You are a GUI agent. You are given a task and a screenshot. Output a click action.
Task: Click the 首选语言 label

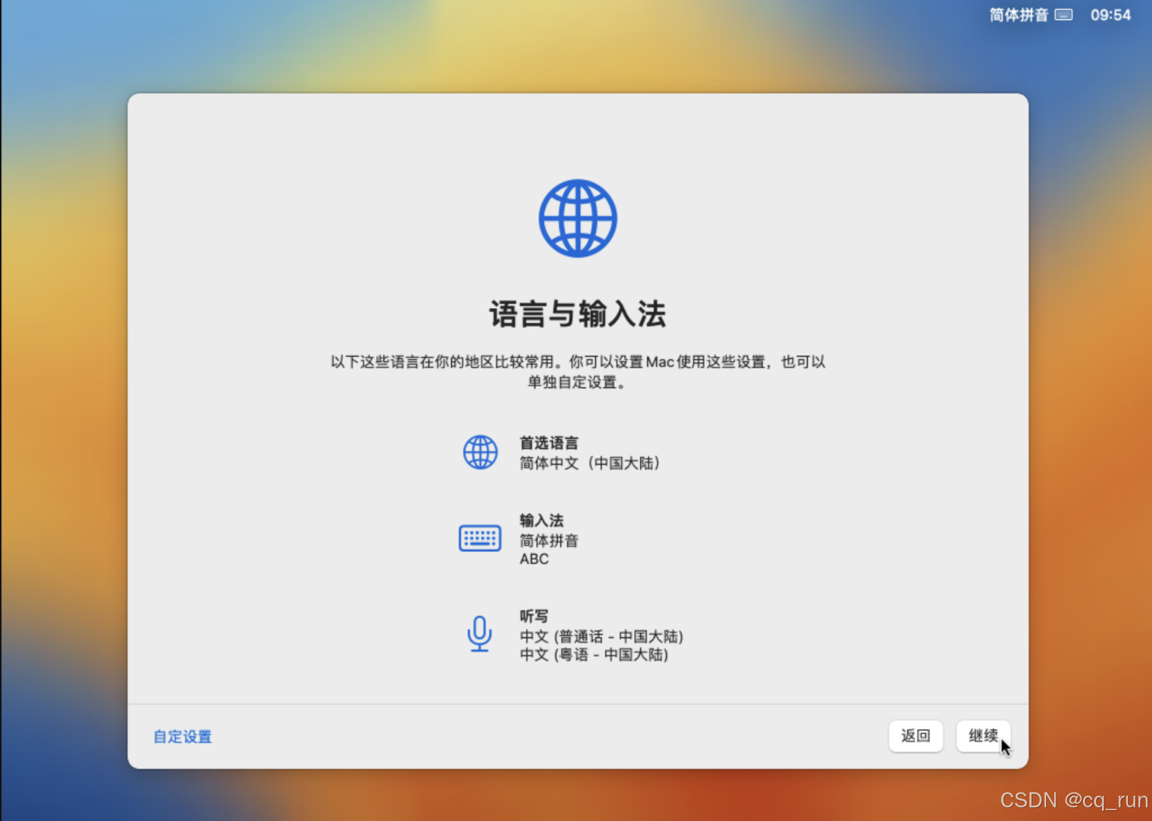pos(549,443)
